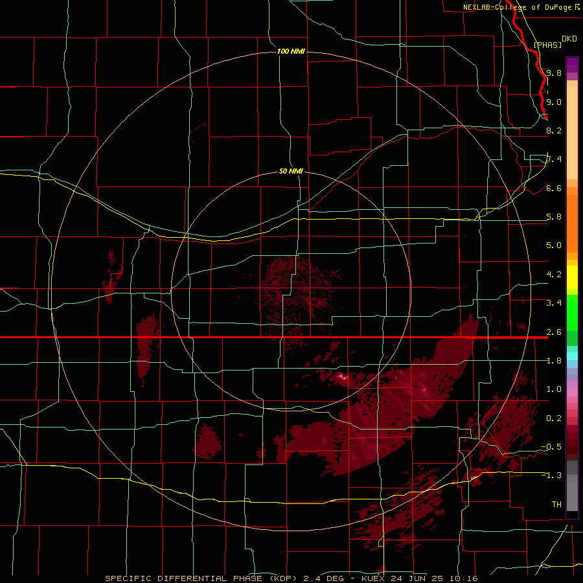The height and width of the screenshot is (583, 583).
Task: Click the bright pink KDP core inside the 50 NMI ring
Action: [342, 377]
